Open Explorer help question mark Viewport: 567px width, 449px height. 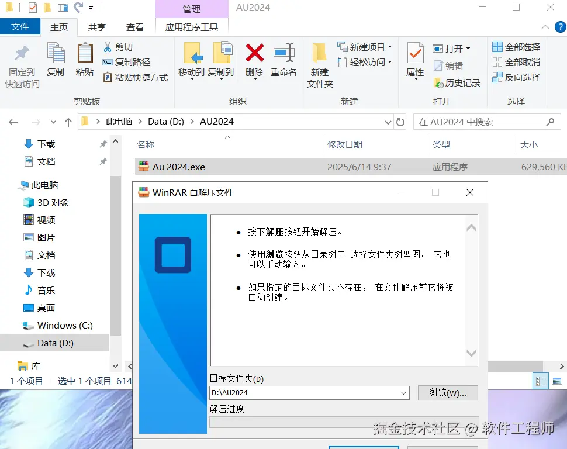click(561, 27)
